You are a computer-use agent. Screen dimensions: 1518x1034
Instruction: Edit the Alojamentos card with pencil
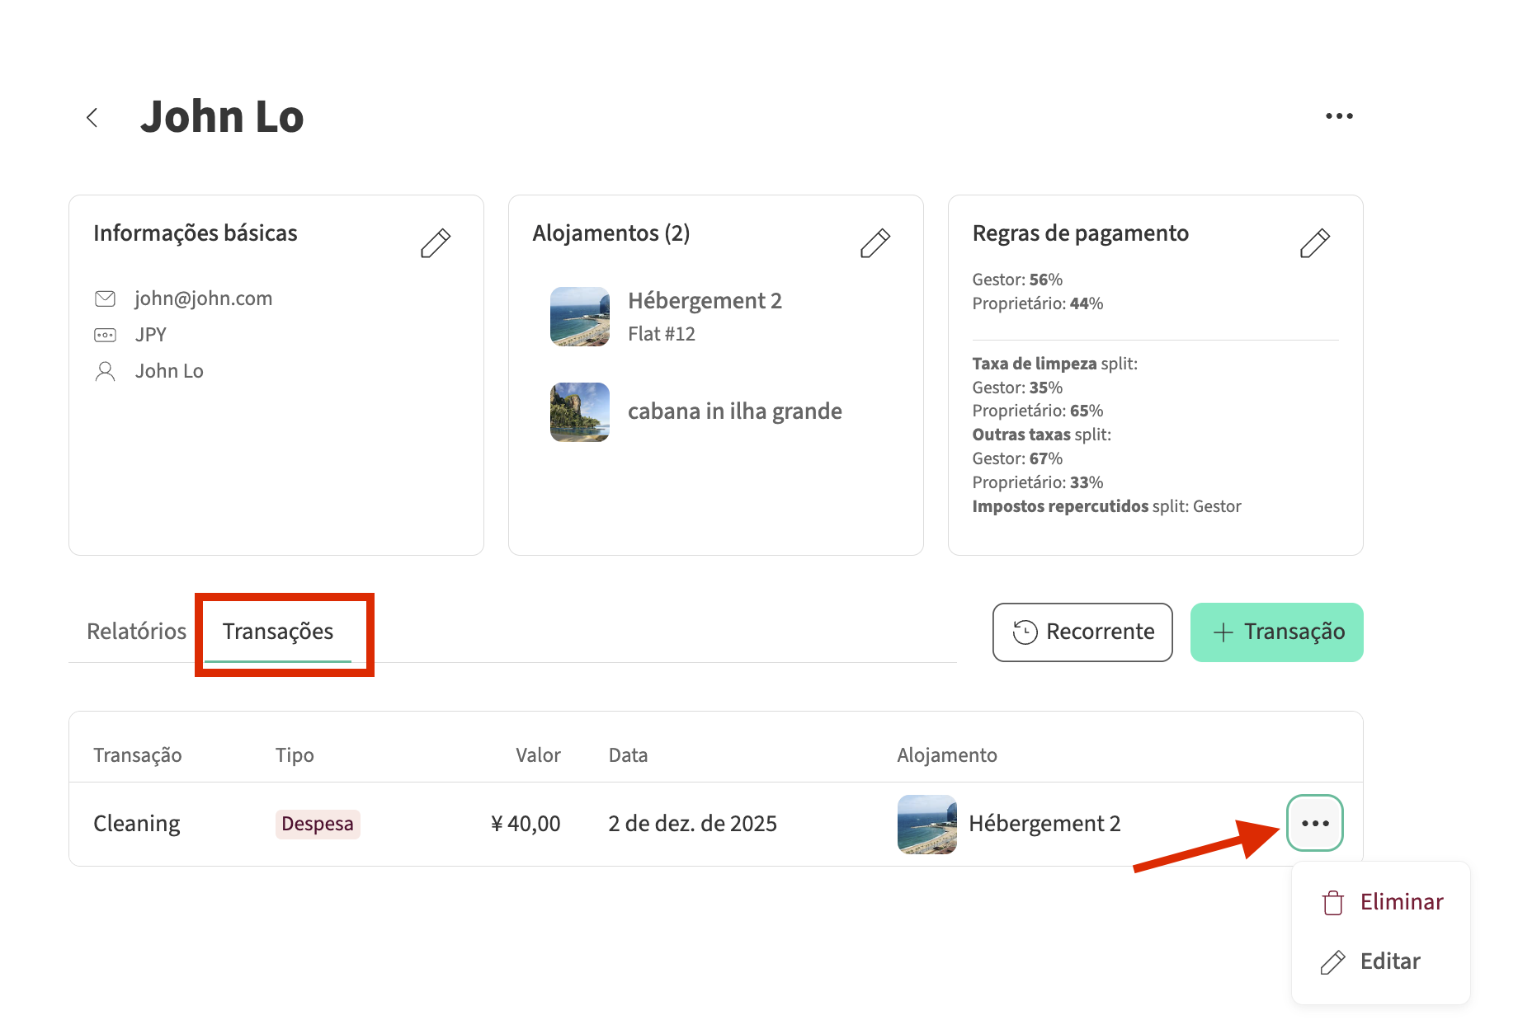874,243
